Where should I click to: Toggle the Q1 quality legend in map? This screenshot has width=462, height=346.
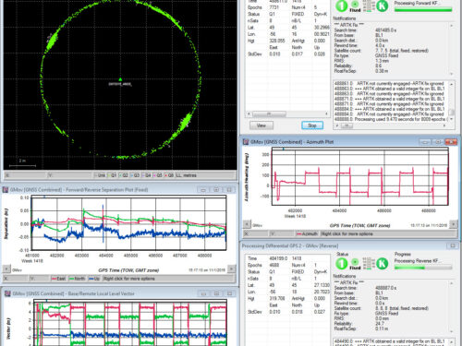[112, 175]
